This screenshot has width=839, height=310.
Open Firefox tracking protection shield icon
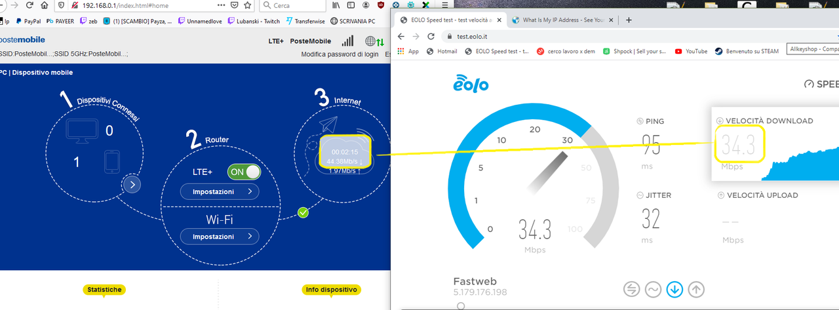(60, 5)
